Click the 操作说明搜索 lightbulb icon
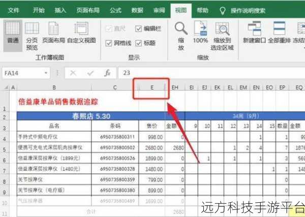 pos(222,11)
